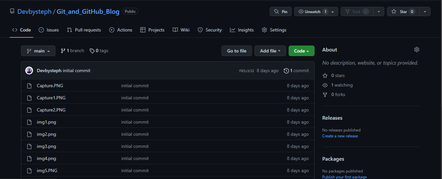Open the Pull requests tab
The image size is (442, 179).
coord(84,30)
